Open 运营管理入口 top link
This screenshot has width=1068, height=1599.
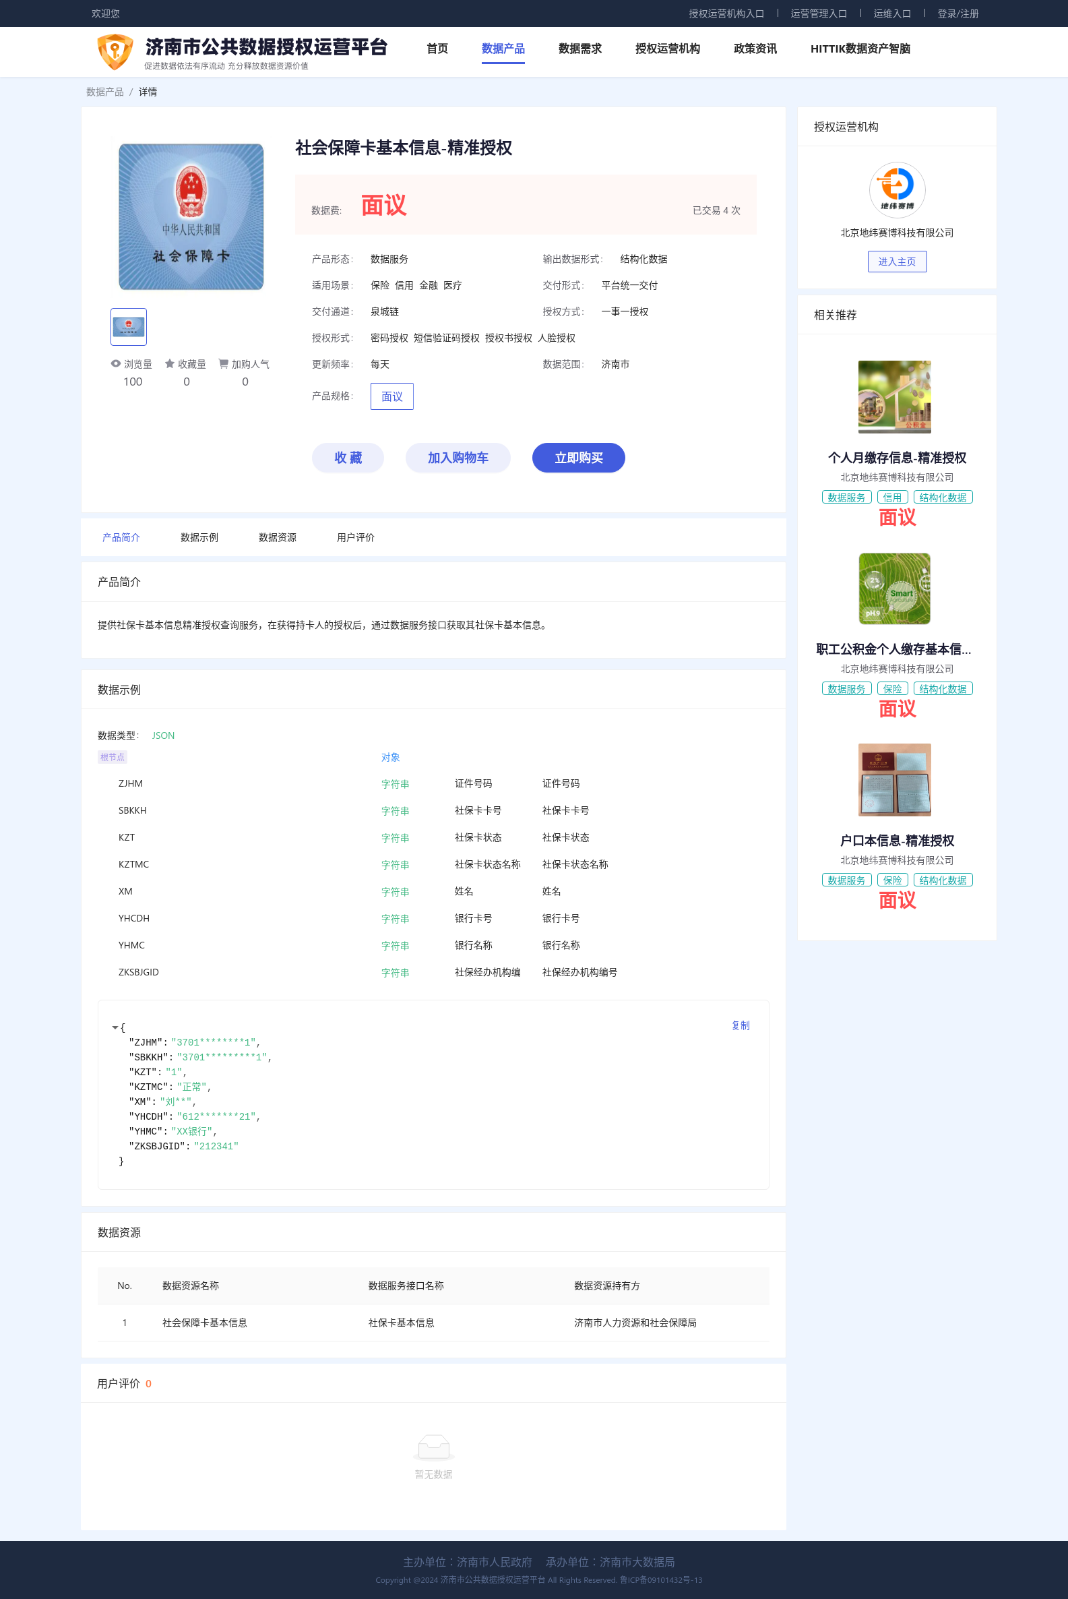(818, 13)
